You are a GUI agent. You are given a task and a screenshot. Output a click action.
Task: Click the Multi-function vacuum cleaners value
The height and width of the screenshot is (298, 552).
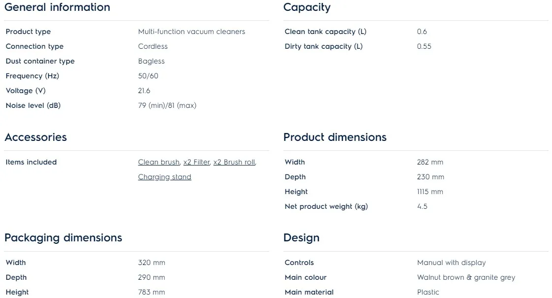(191, 32)
